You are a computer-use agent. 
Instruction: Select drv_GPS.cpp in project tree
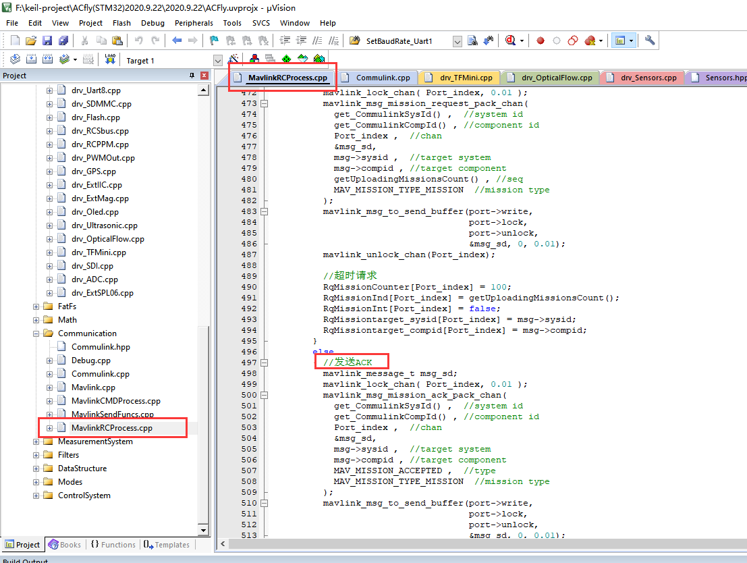tap(94, 171)
